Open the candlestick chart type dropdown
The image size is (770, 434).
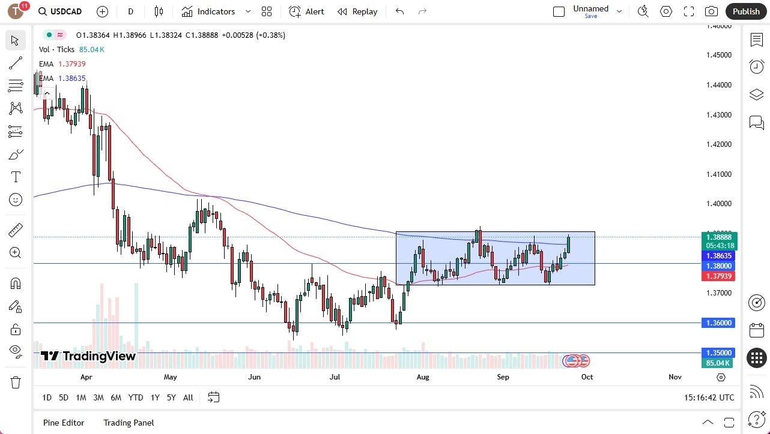click(x=159, y=11)
